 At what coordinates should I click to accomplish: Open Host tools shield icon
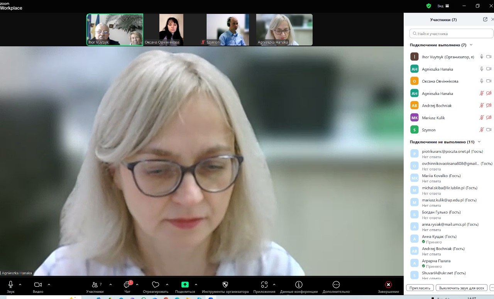(x=225, y=285)
